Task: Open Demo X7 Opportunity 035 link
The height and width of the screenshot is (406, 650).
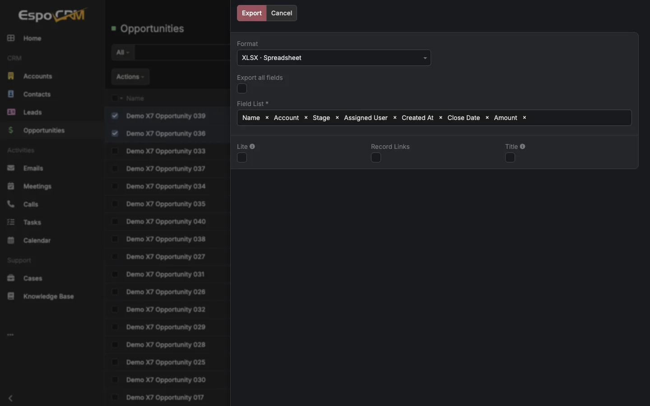Action: pyautogui.click(x=166, y=204)
